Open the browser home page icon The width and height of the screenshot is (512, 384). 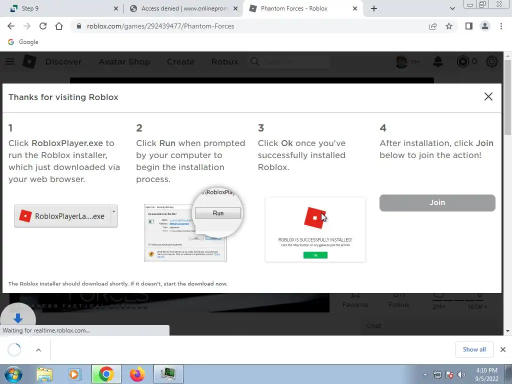pyautogui.click(x=59, y=26)
